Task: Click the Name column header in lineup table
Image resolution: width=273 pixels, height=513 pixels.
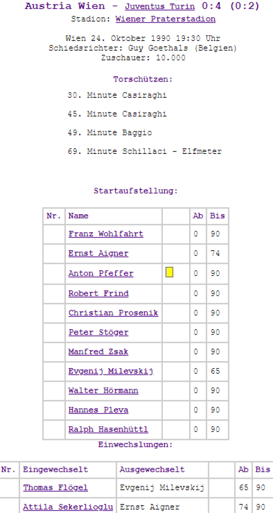Action: click(x=78, y=216)
